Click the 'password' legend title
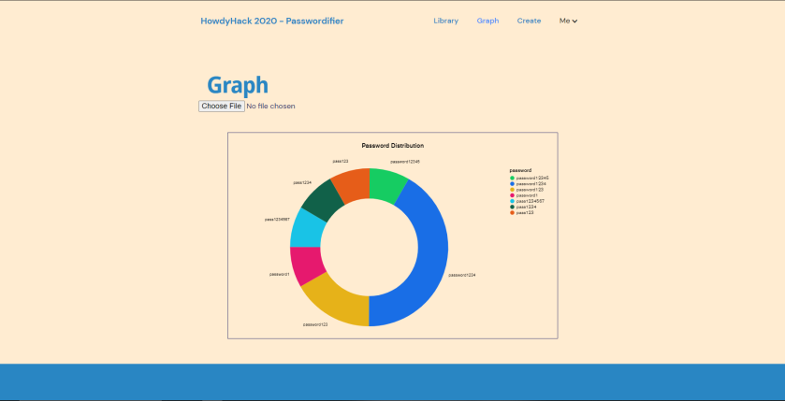Image resolution: width=785 pixels, height=401 pixels. 520,170
